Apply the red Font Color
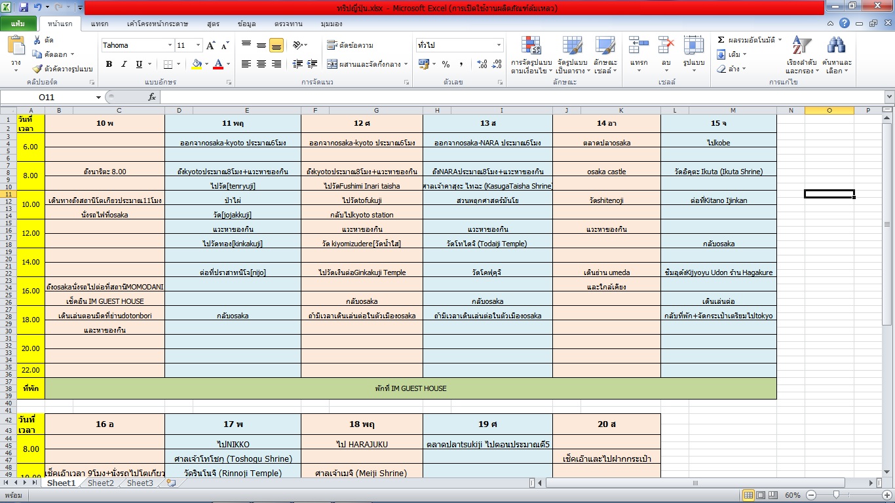Screen dimensions: 895x503 pos(218,64)
